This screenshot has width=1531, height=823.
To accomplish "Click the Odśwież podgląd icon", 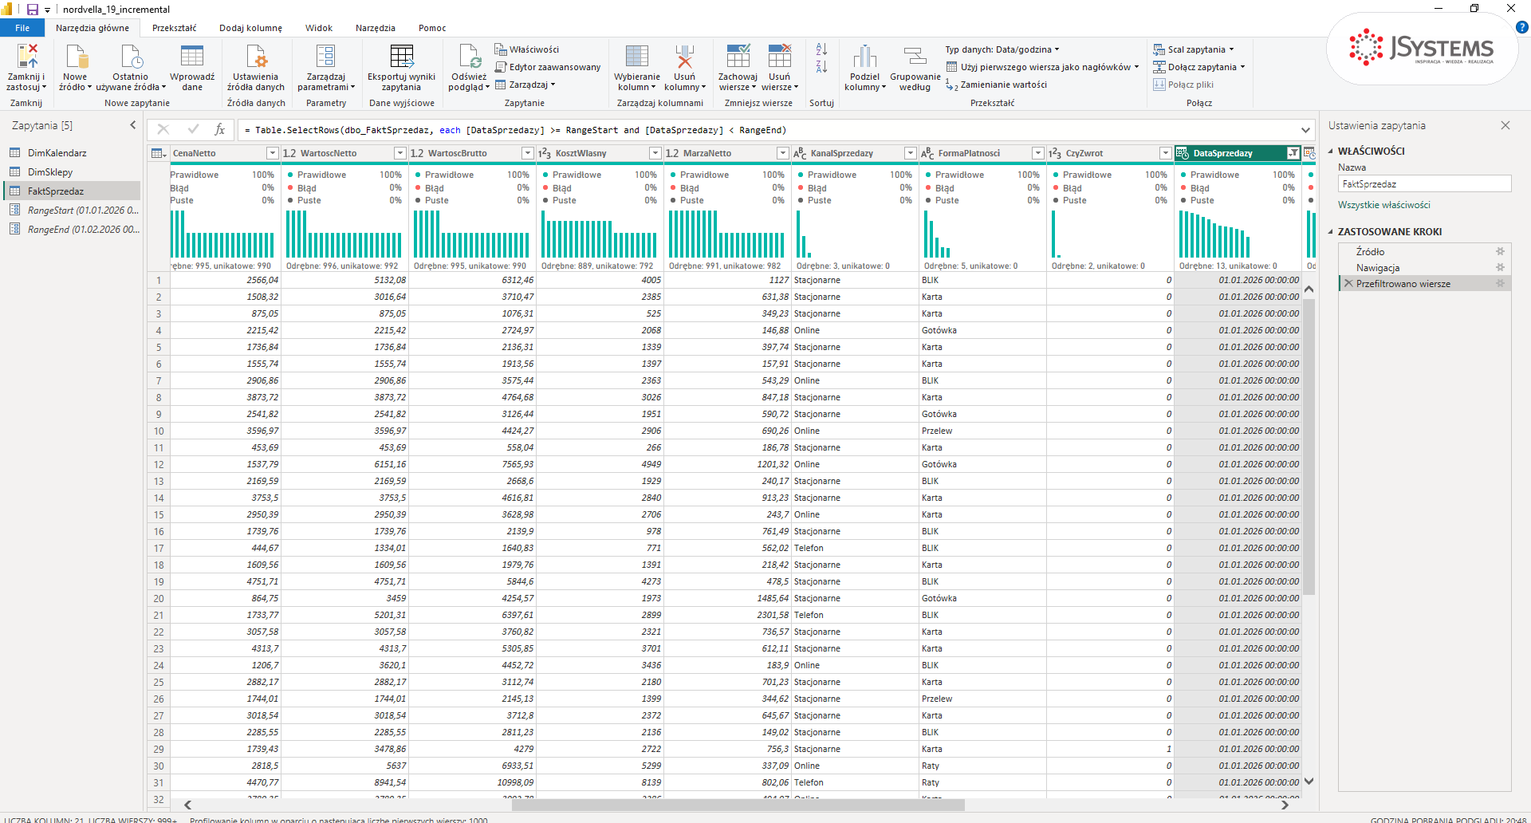I will coord(470,56).
